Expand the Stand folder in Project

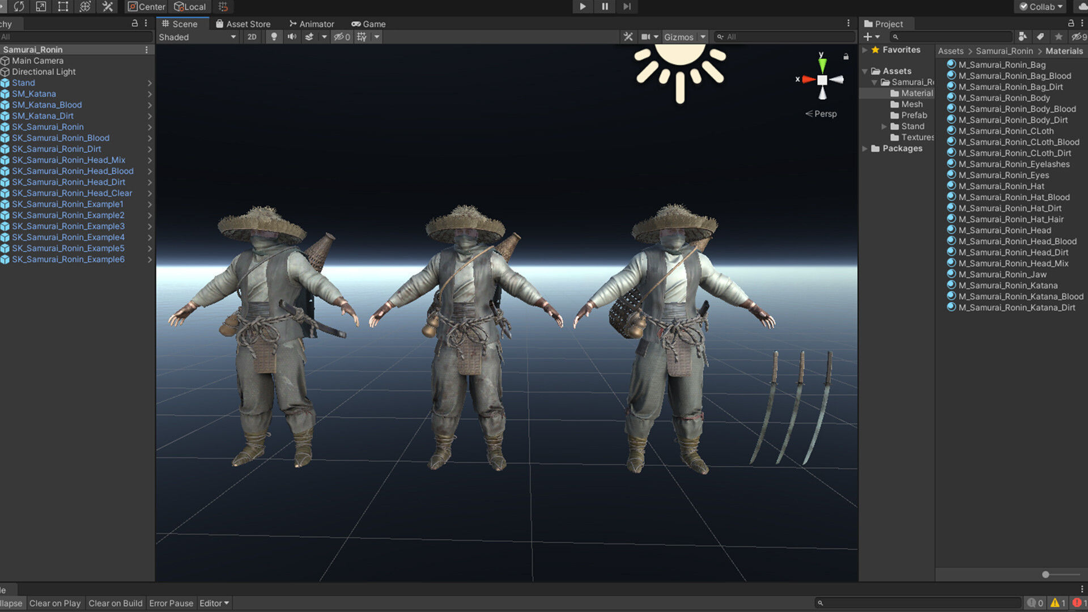884,126
